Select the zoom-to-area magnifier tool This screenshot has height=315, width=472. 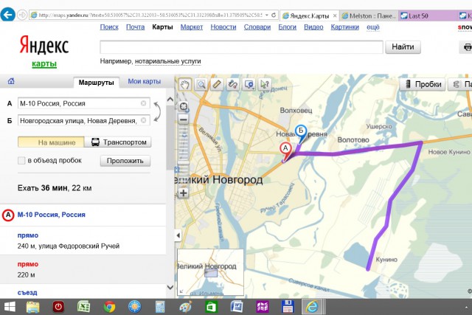[x=201, y=85]
